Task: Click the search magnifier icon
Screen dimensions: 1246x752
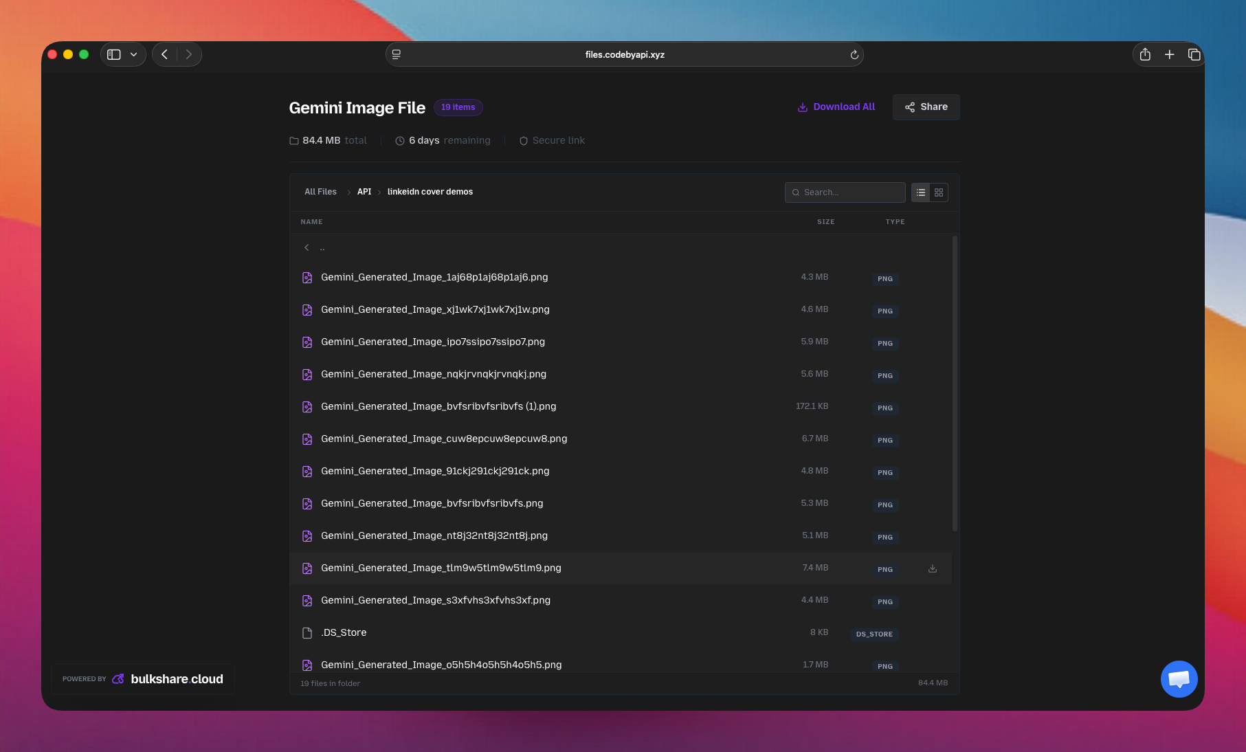Action: click(x=796, y=192)
